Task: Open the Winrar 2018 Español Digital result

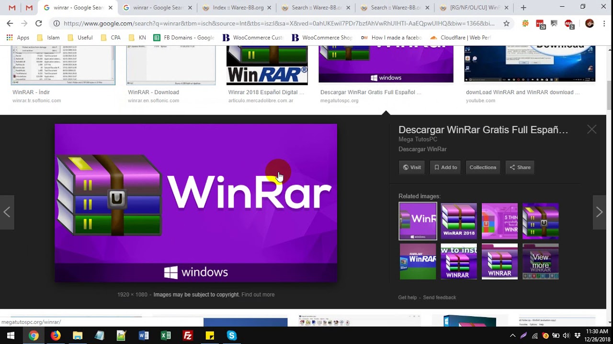Action: click(266, 92)
